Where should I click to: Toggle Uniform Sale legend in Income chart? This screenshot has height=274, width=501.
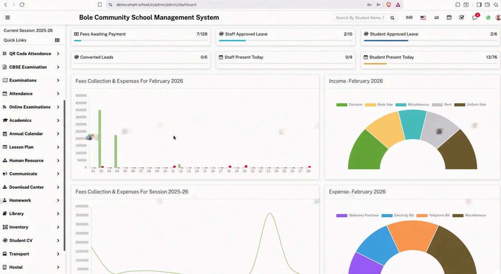click(470, 105)
